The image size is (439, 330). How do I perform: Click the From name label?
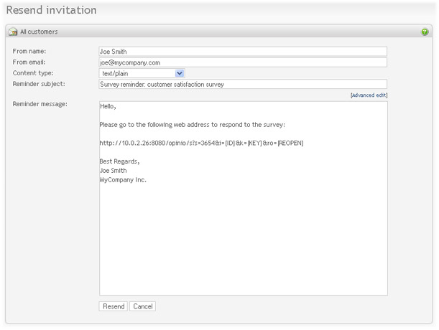(x=29, y=51)
